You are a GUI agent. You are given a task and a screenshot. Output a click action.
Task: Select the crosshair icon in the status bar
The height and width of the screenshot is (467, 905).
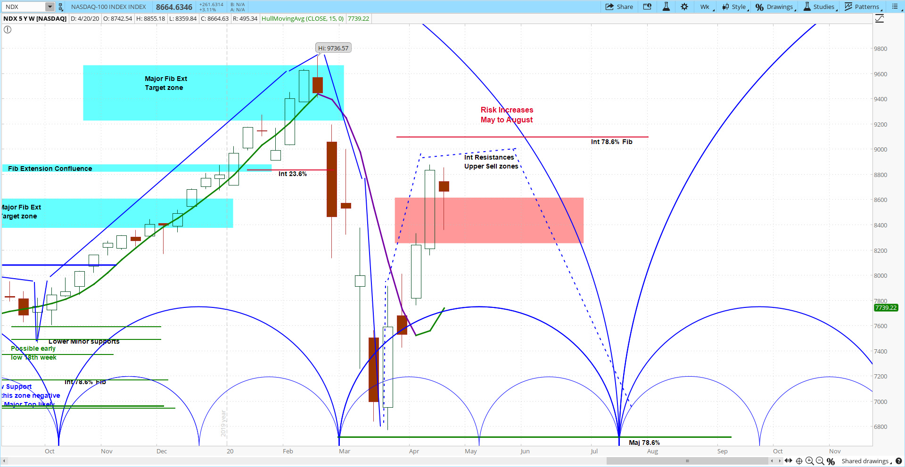click(x=798, y=461)
